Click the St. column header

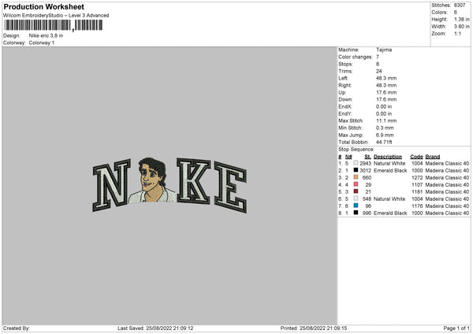(367, 157)
